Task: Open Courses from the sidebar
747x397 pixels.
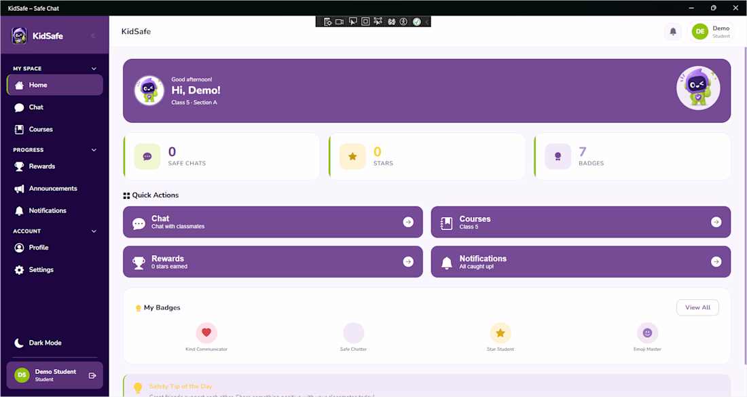Action: [55, 129]
